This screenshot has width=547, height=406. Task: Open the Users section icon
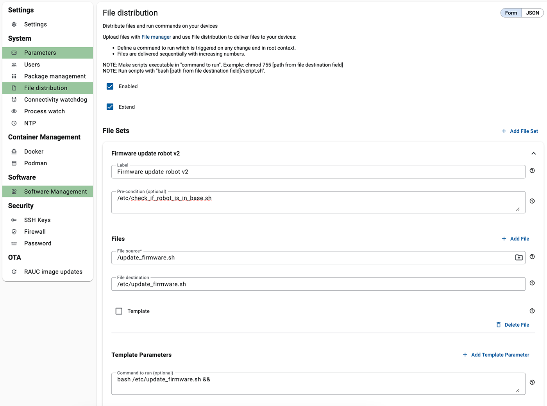coord(14,64)
